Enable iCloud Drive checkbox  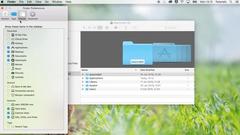click(8, 39)
